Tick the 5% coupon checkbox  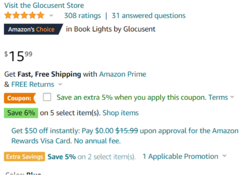(x=47, y=97)
